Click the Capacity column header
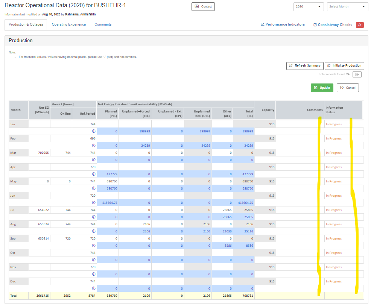This screenshot has width=371, height=308. tap(265, 110)
